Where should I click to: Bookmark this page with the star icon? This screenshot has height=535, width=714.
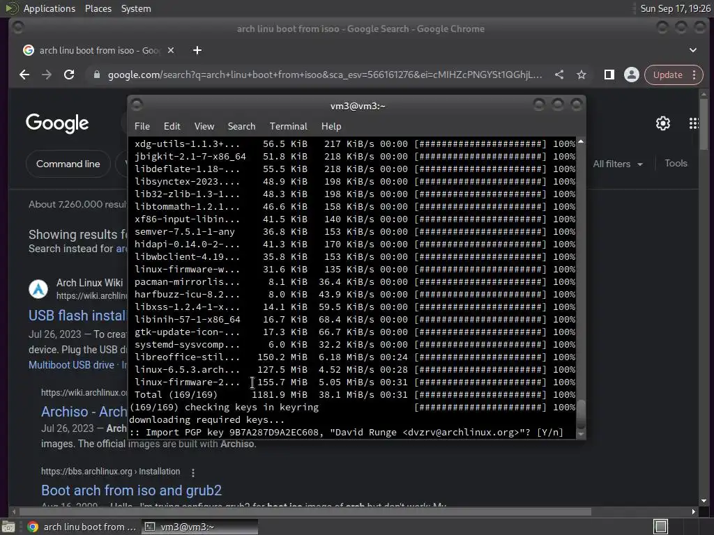(x=582, y=75)
